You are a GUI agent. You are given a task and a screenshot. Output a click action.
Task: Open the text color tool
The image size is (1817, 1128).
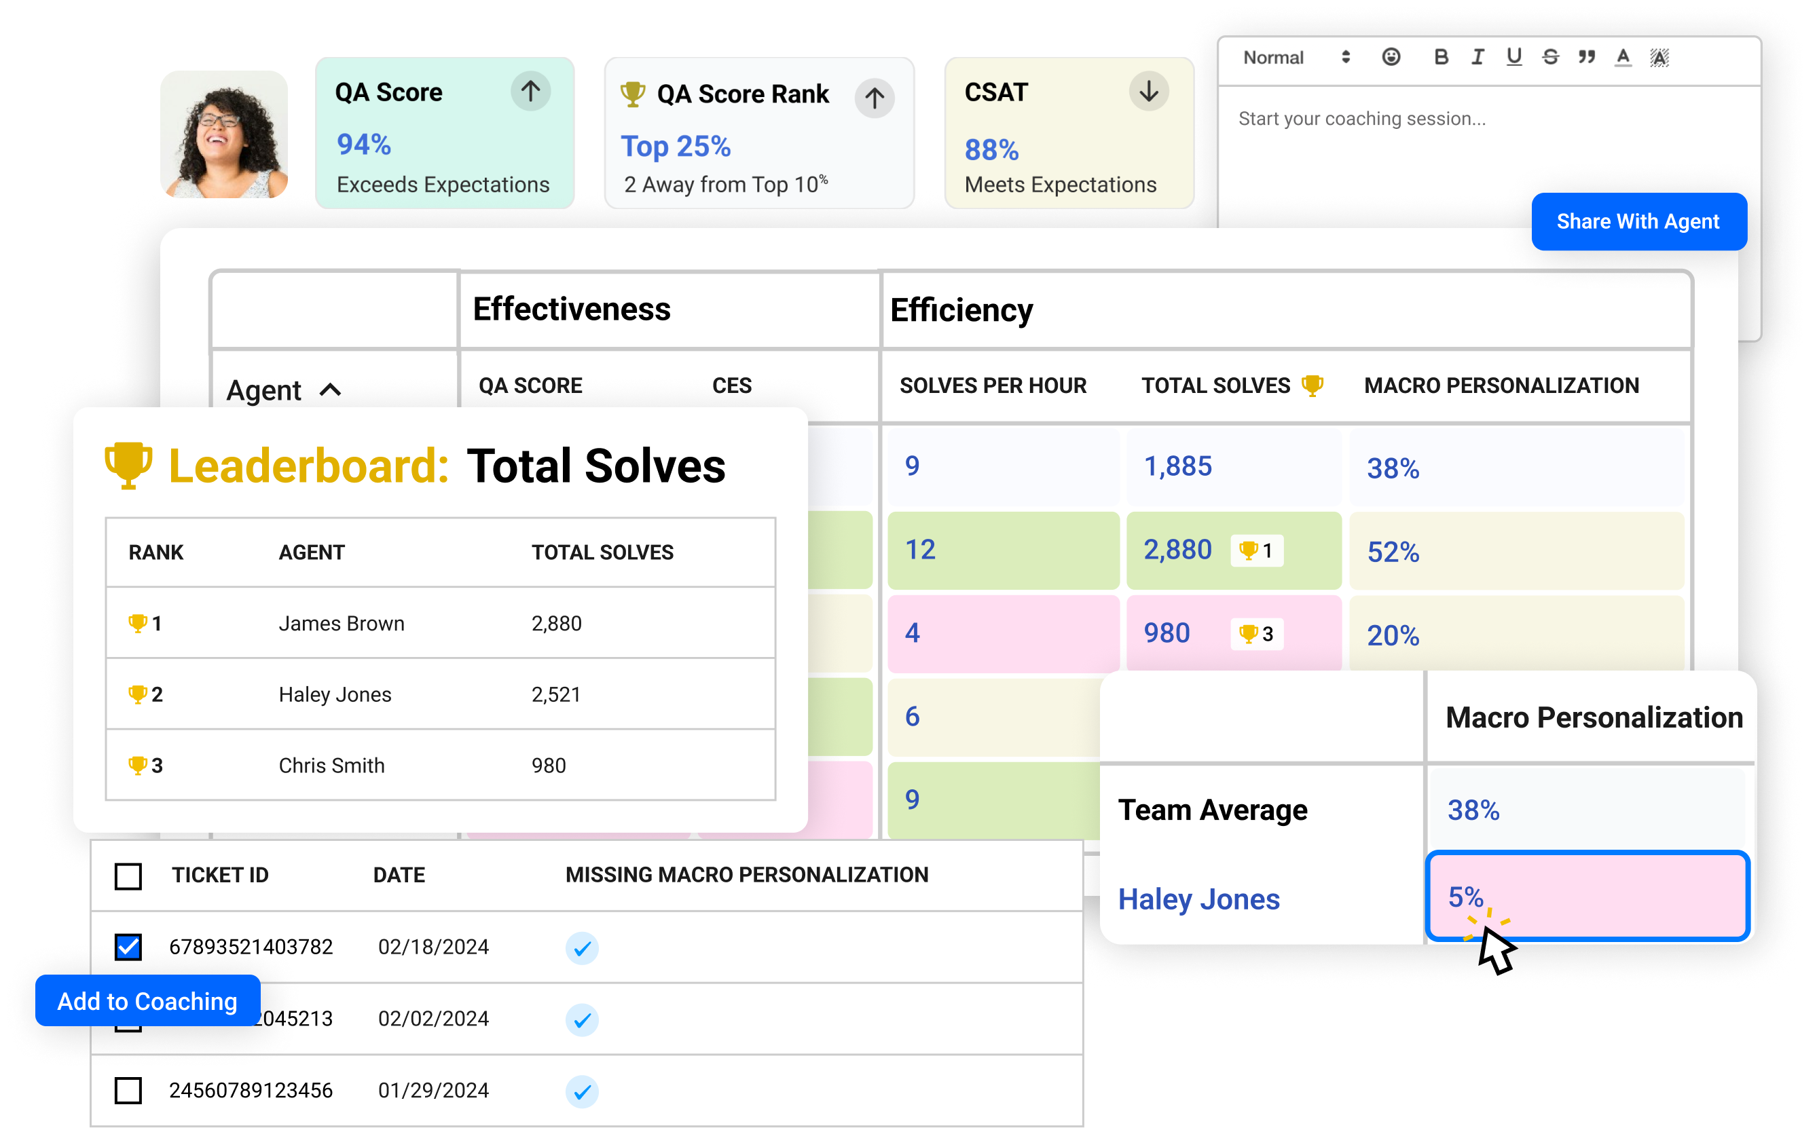[1621, 58]
